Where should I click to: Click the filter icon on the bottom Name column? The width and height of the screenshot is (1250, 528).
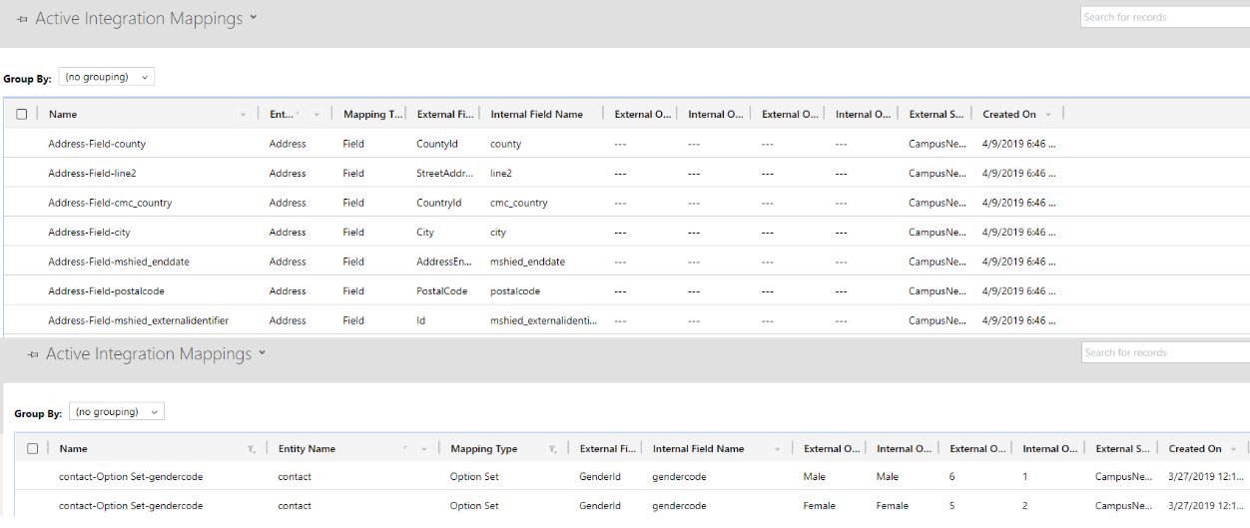252,449
